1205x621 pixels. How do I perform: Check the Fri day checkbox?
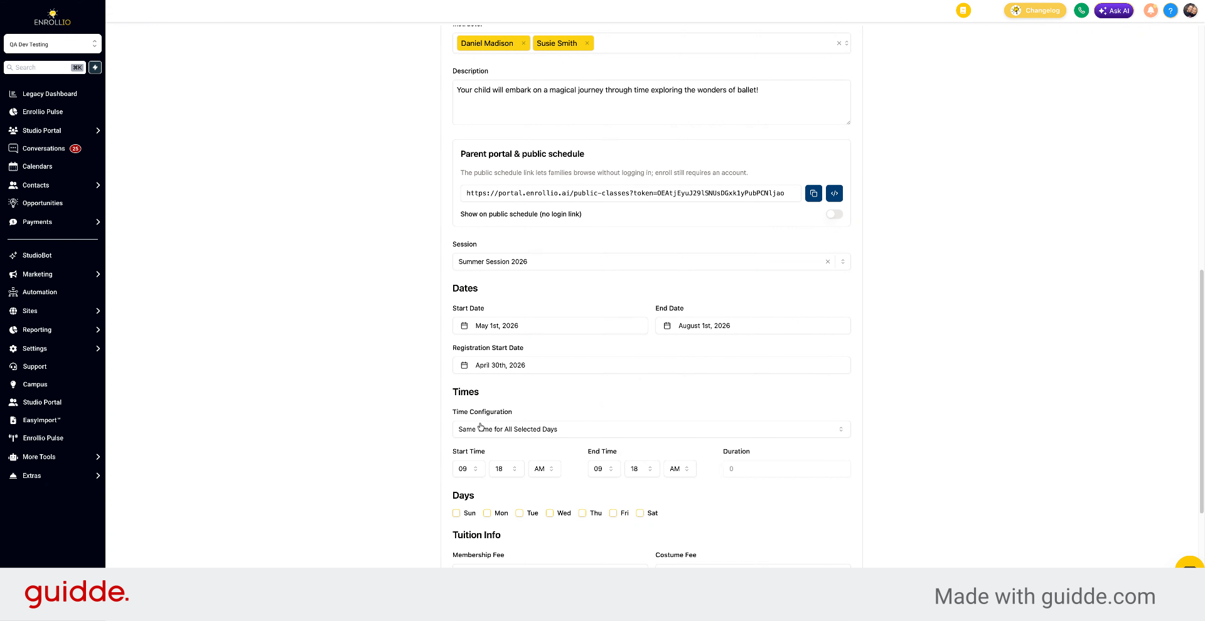coord(613,513)
